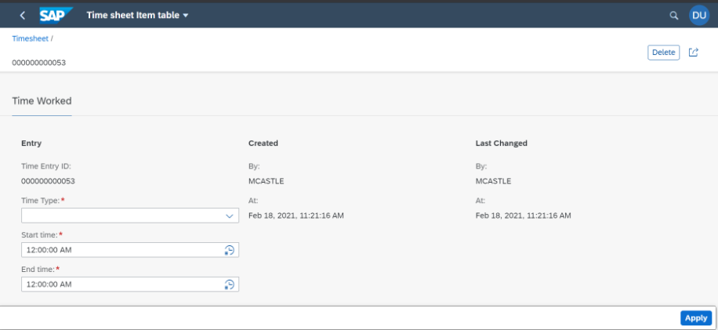Screen dimensions: 718x330
Task: Click the 000000000053 page title
Action: click(39, 63)
